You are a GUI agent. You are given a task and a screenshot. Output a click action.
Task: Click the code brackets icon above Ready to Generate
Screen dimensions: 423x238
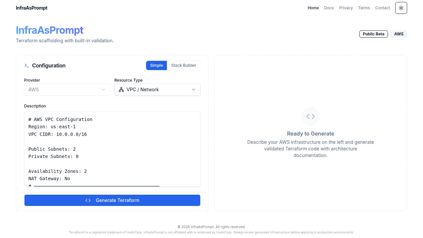pyautogui.click(x=310, y=116)
